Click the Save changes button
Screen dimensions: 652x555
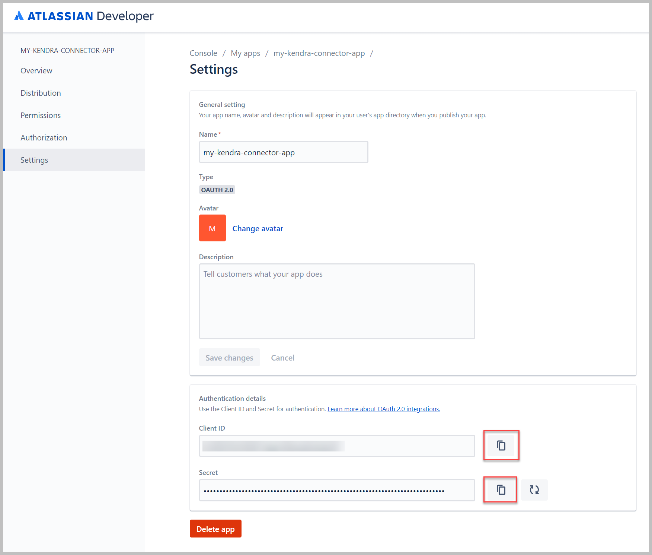tap(229, 357)
